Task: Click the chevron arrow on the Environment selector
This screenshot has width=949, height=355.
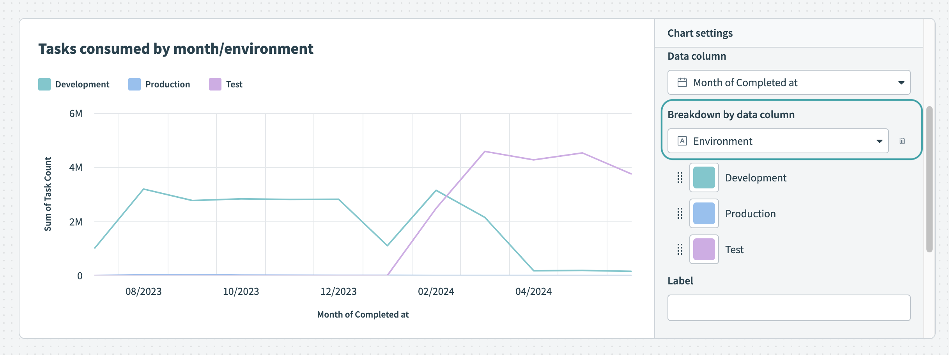Action: (880, 141)
